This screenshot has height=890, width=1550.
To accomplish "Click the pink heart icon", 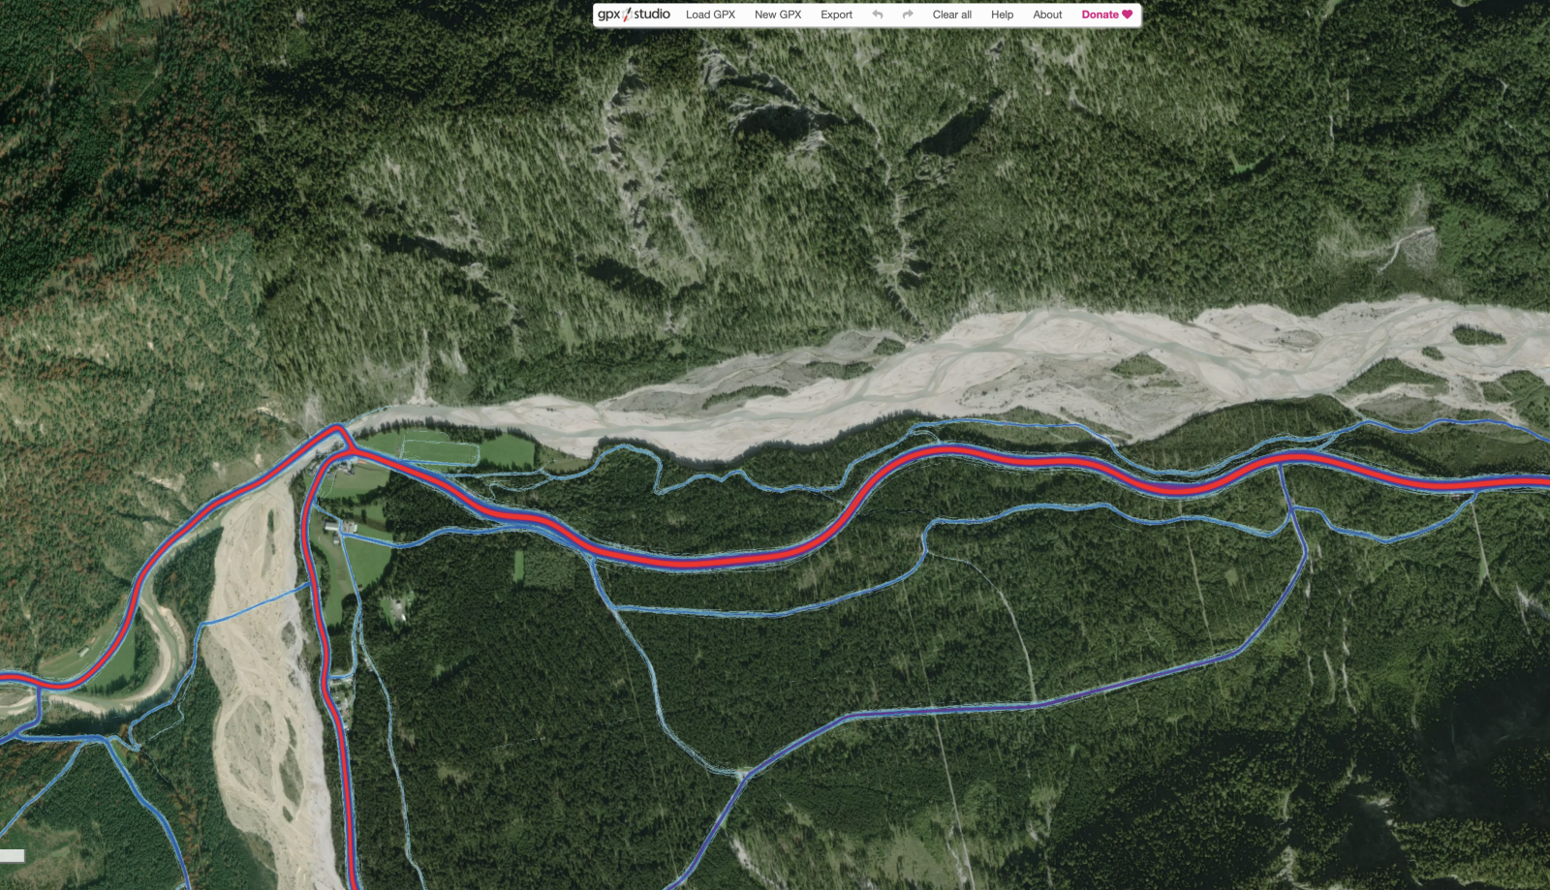I will 1128,15.
